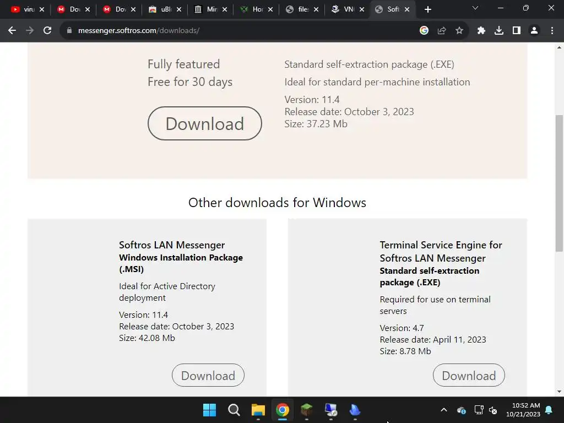Click the scrollbar up arrow
The width and height of the screenshot is (564, 423).
point(559,47)
